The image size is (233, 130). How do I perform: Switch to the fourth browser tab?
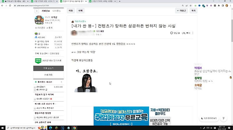(103, 1)
